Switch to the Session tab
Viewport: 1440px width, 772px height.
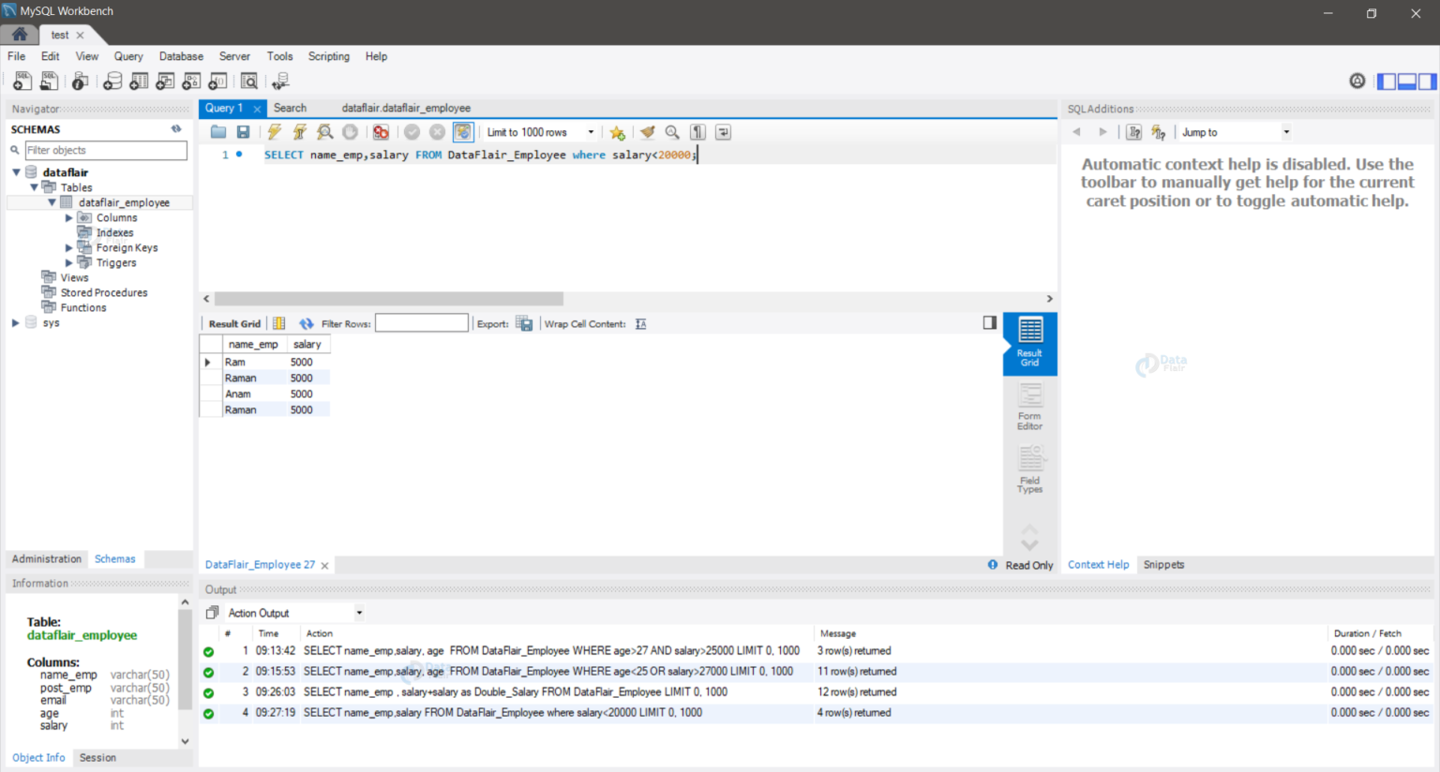[x=97, y=757]
